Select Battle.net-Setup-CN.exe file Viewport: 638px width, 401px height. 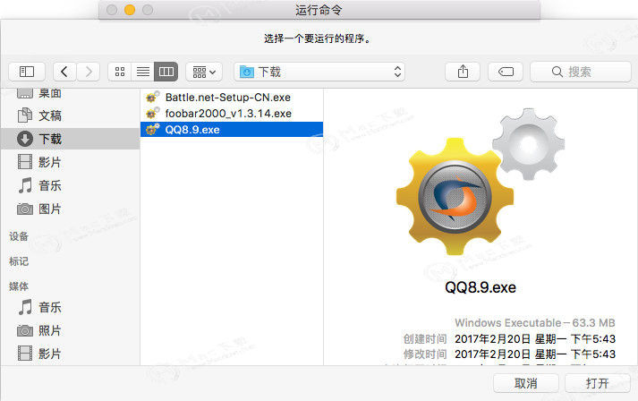(x=232, y=98)
